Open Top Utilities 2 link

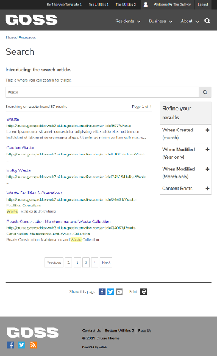[x=126, y=5]
